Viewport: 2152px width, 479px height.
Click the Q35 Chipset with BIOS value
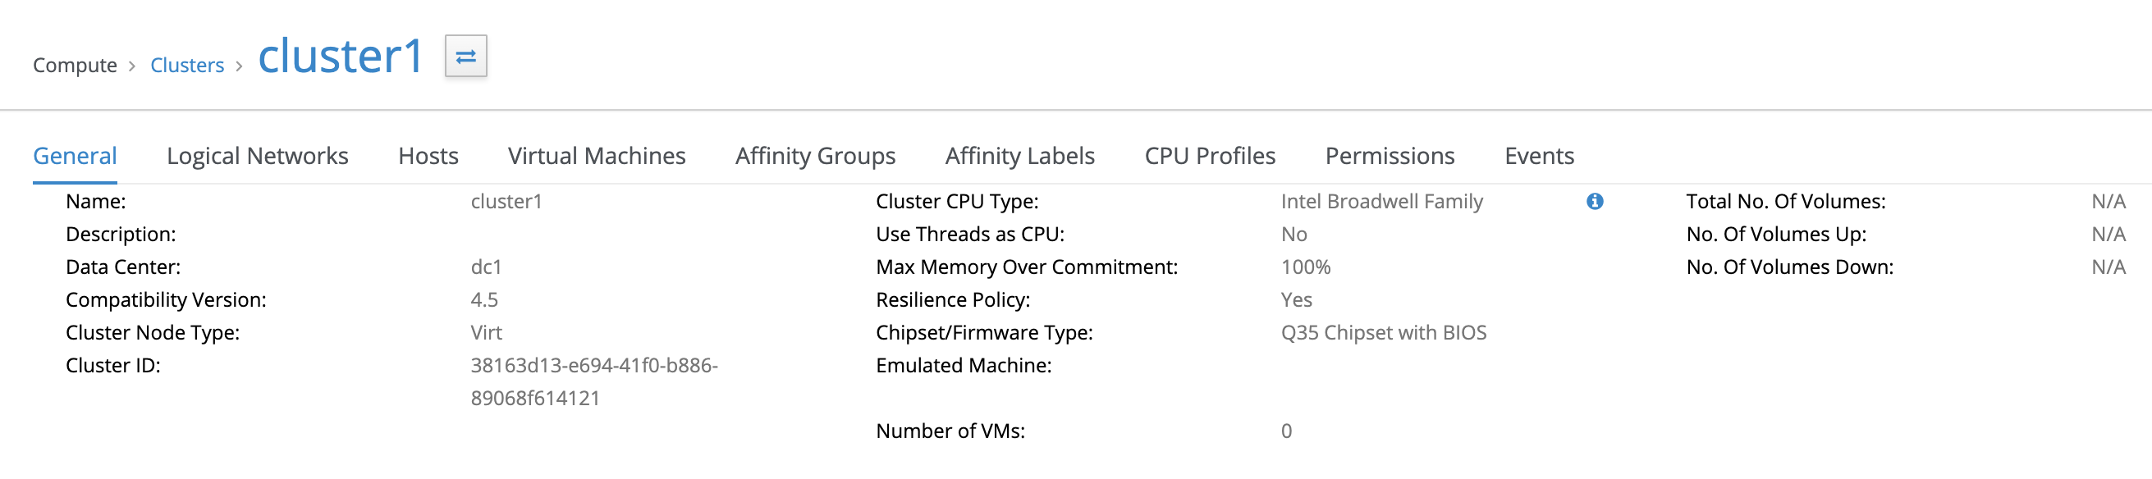coord(1384,332)
